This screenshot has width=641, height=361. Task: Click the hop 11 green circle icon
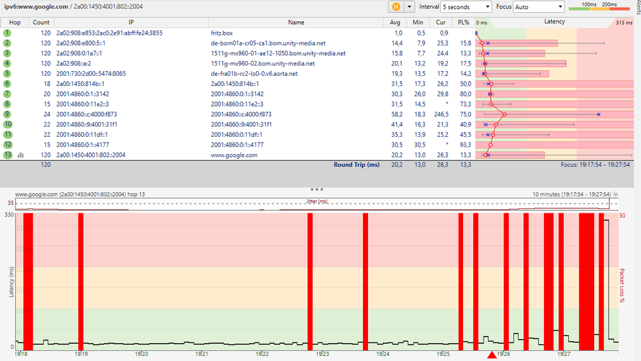[x=7, y=134]
